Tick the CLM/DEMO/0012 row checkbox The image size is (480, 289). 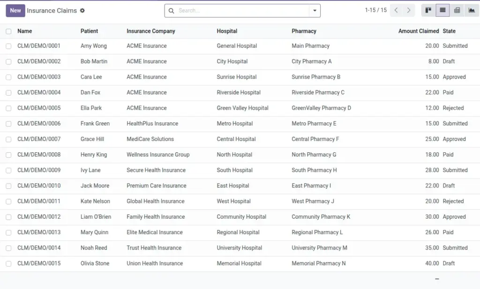pos(8,217)
